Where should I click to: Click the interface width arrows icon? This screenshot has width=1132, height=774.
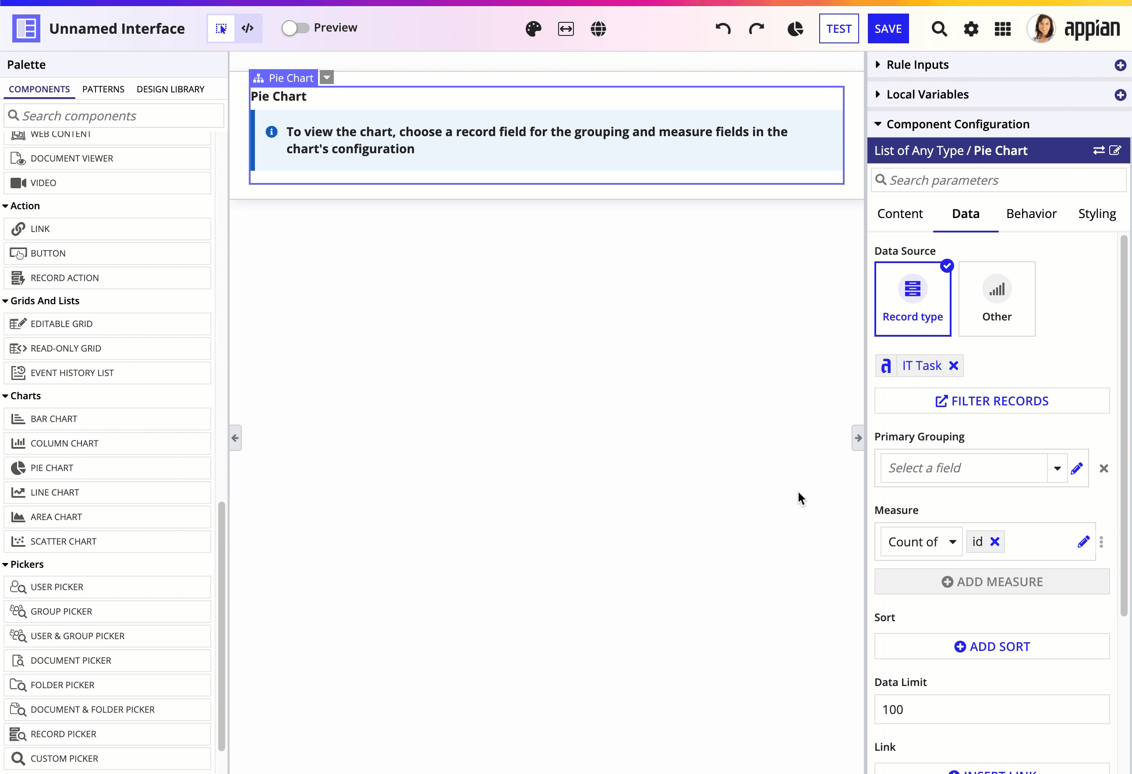566,29
